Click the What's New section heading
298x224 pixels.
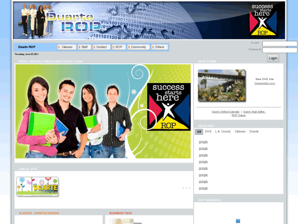tap(207, 61)
